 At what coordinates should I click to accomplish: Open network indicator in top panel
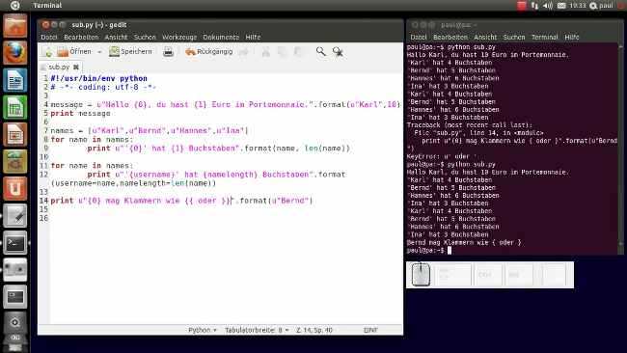534,5
